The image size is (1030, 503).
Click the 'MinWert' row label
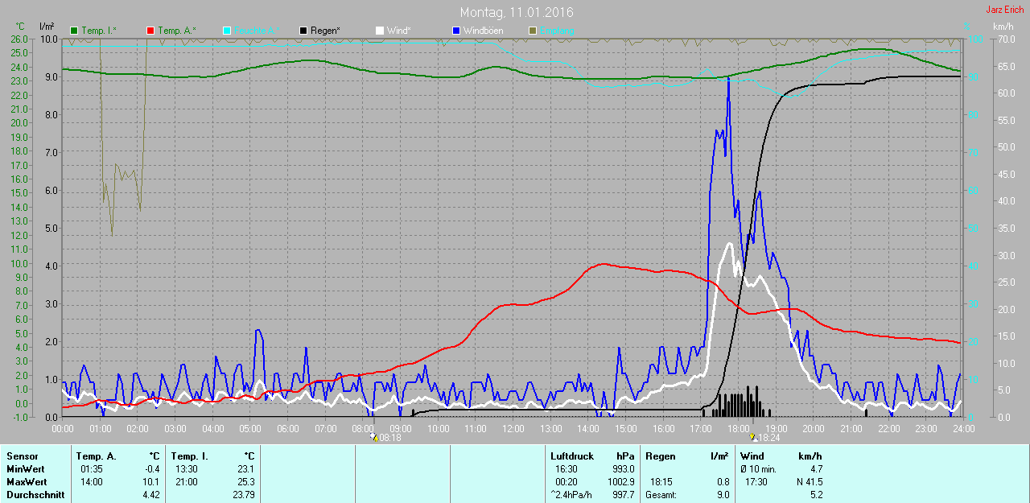[24, 469]
